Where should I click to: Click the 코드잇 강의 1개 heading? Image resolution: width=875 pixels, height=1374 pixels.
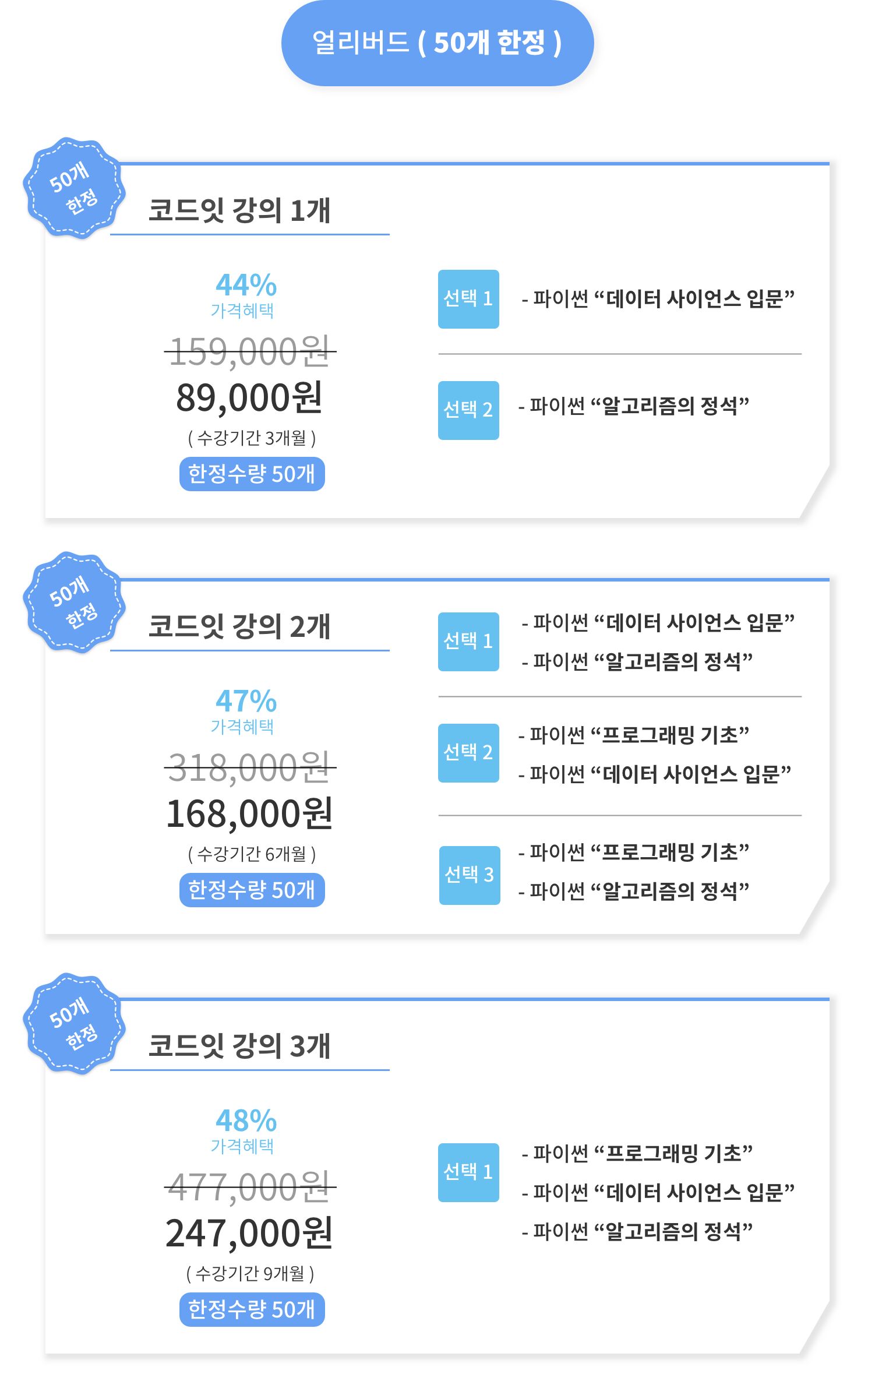point(239,210)
